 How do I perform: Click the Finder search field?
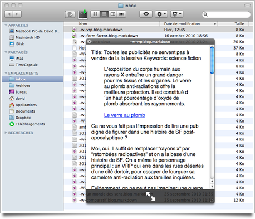226,14
